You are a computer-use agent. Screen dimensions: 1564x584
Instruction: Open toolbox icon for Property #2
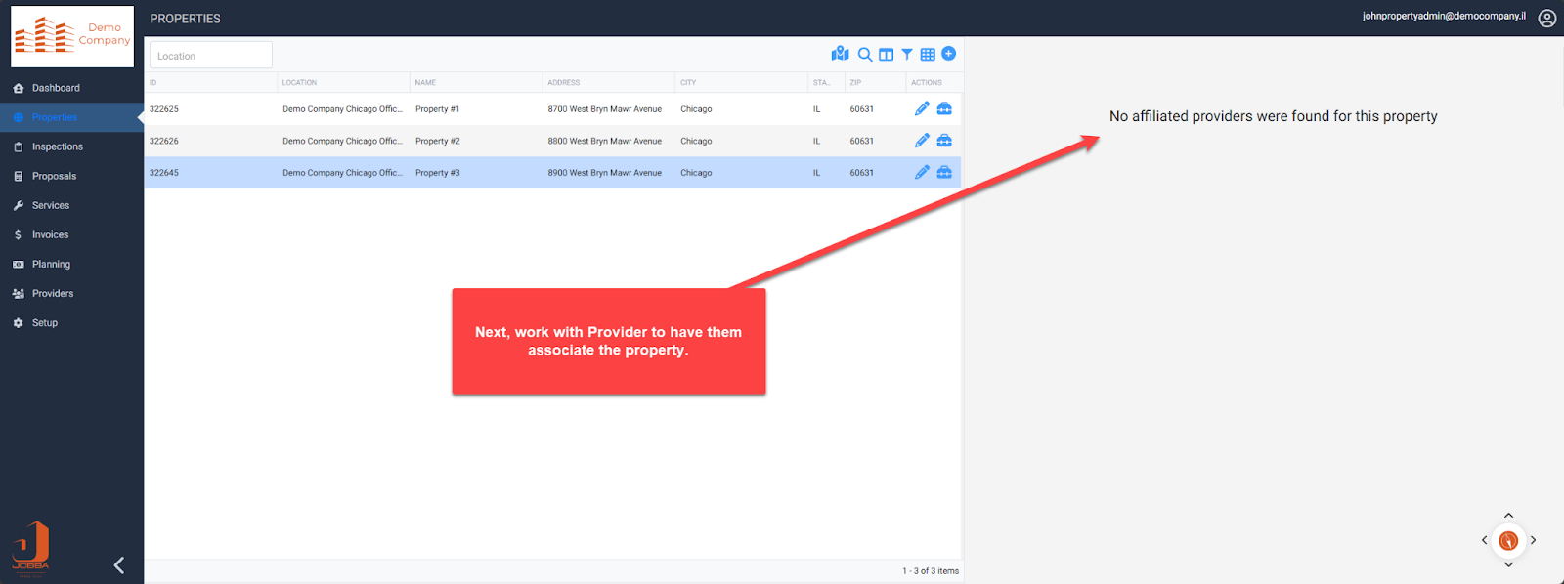coord(944,141)
